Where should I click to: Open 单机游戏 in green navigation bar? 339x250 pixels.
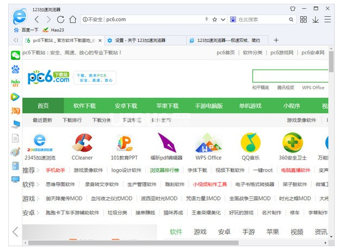coord(250,106)
